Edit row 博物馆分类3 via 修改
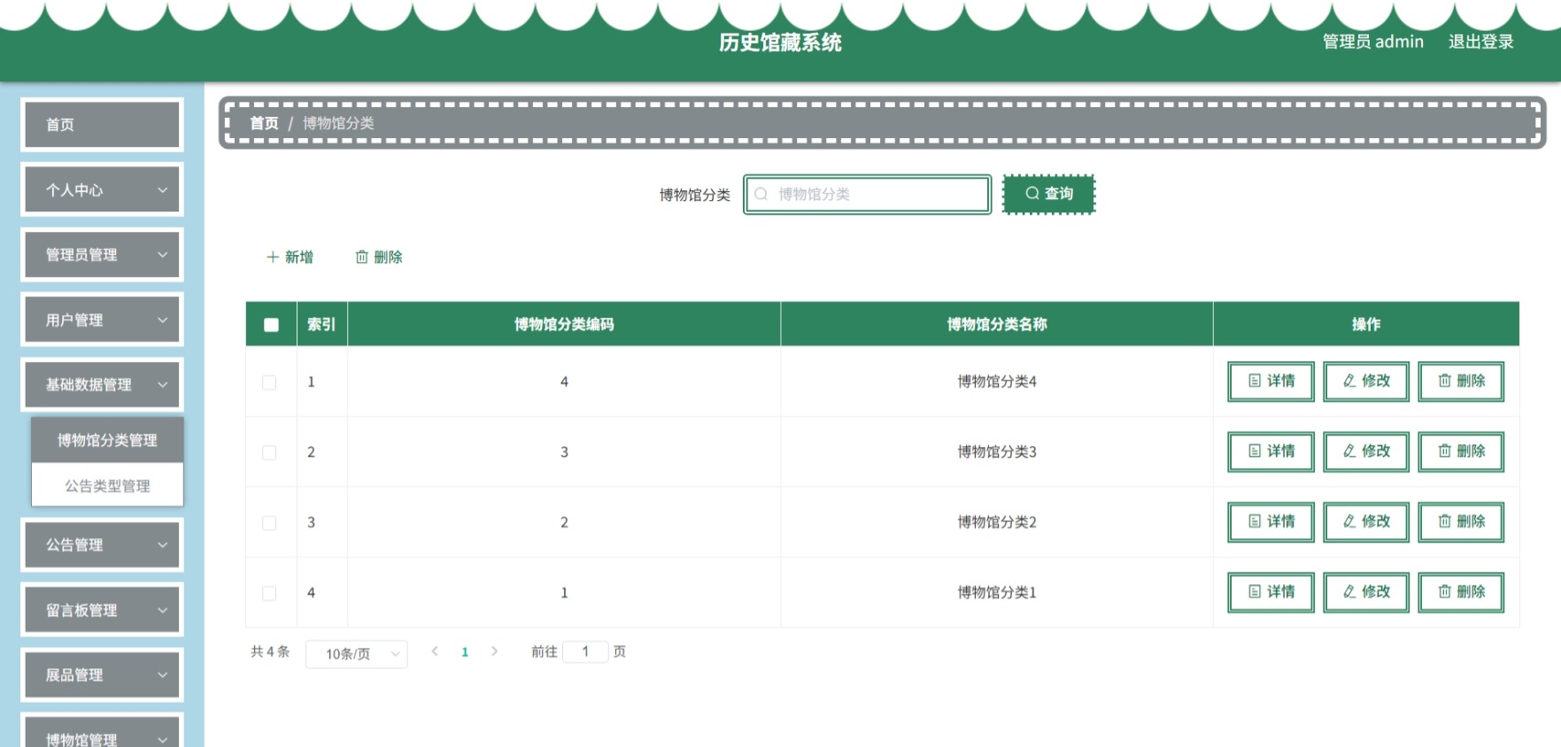Screen dimensions: 1561x747 [x=1366, y=451]
